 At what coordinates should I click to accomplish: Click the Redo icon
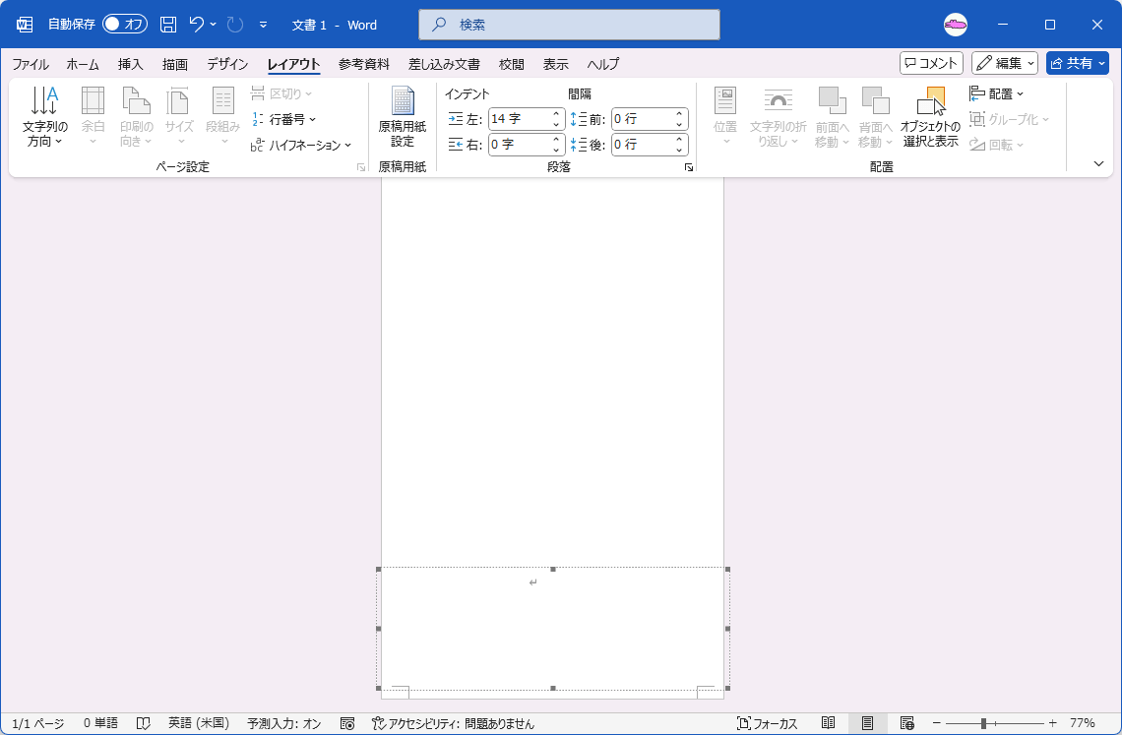234,25
